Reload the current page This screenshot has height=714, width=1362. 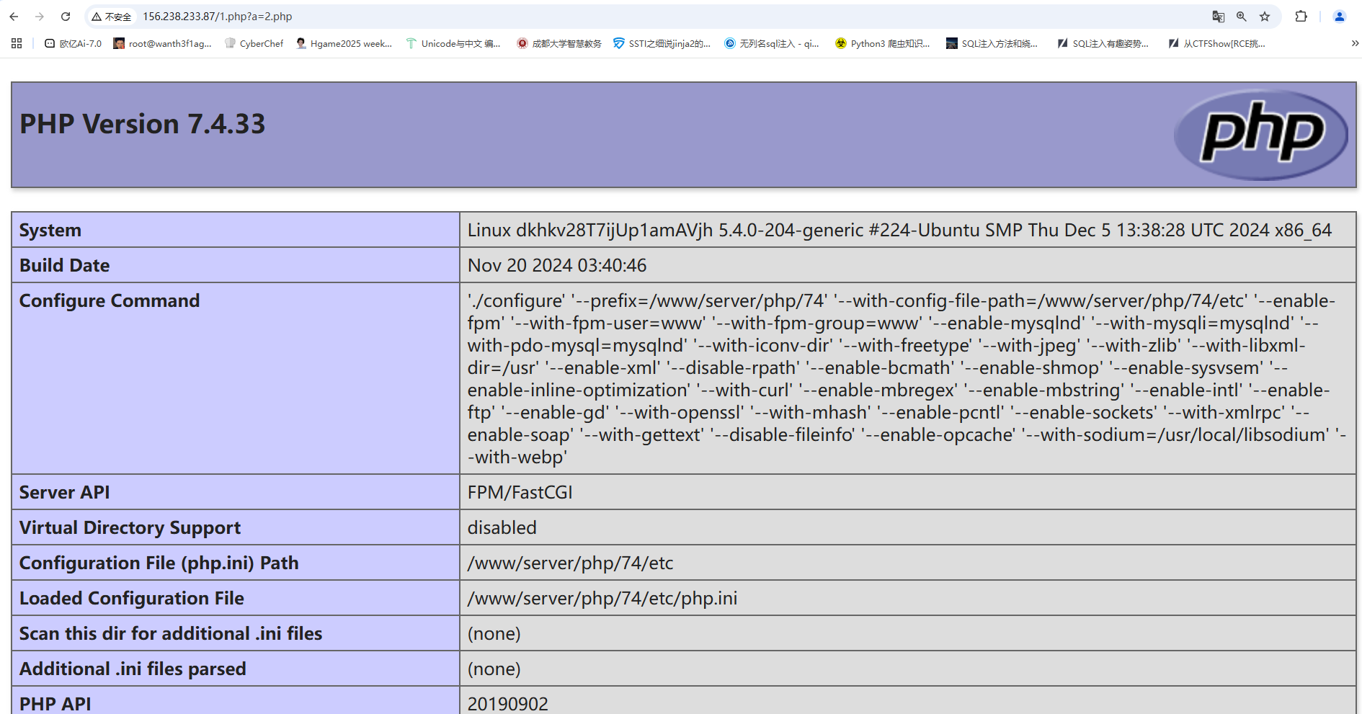coord(66,17)
